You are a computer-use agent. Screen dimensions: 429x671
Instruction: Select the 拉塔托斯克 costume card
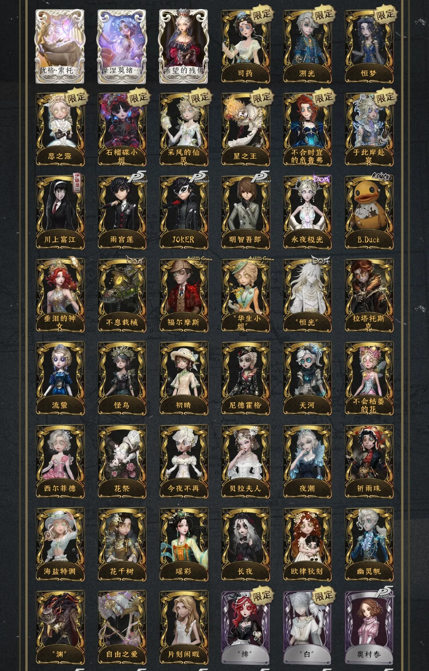[x=369, y=295]
